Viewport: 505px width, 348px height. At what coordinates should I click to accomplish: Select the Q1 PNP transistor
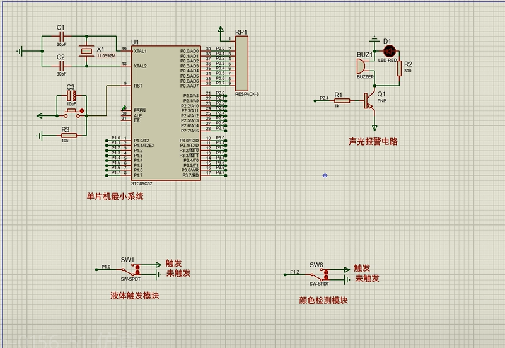click(369, 100)
